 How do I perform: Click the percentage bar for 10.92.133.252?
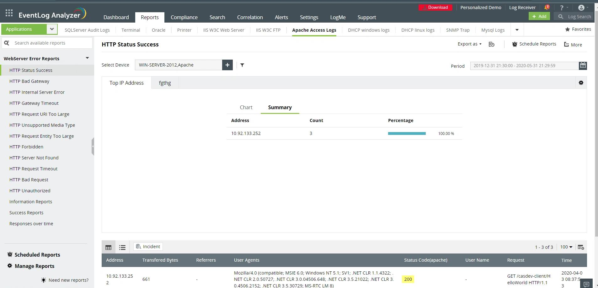[407, 133]
